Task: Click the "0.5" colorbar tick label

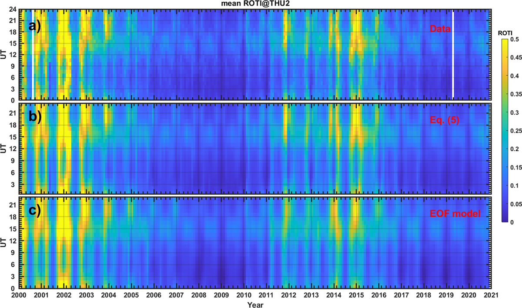Action: pyautogui.click(x=513, y=40)
